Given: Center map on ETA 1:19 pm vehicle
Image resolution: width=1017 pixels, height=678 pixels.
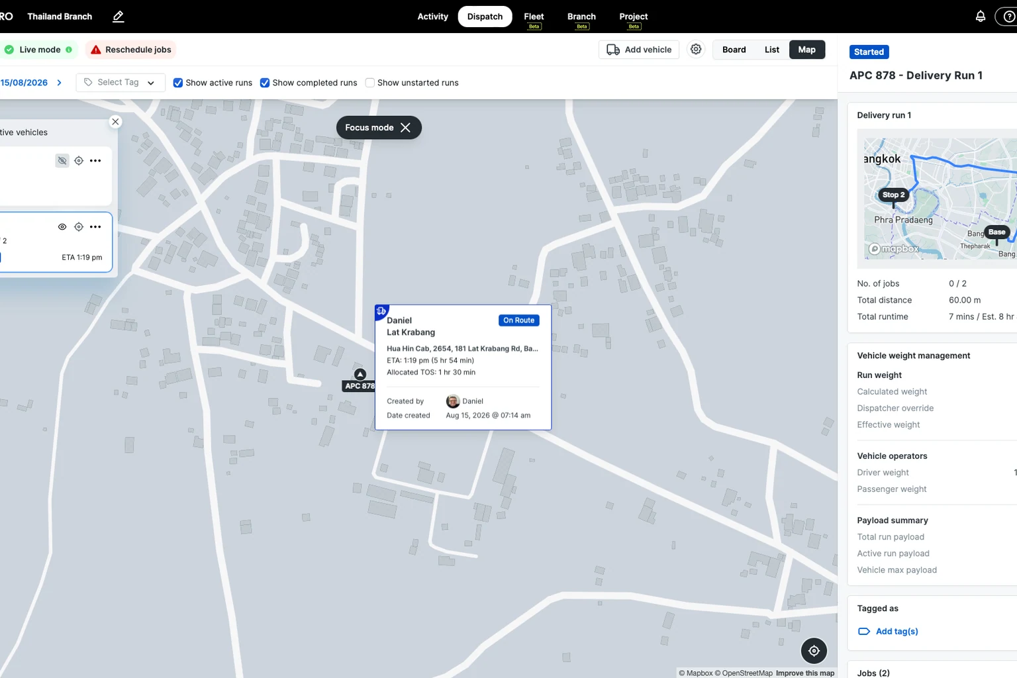Looking at the screenshot, I should (79, 227).
